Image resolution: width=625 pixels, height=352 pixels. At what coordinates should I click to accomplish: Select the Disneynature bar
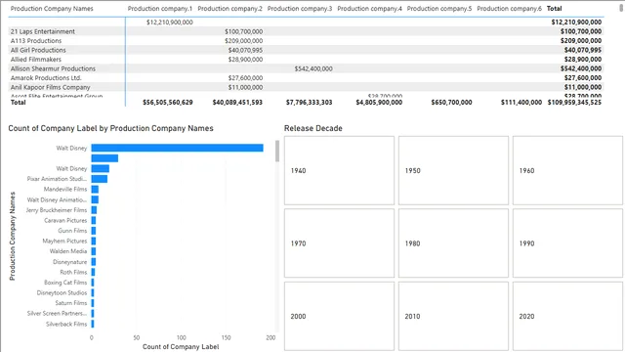(94, 262)
